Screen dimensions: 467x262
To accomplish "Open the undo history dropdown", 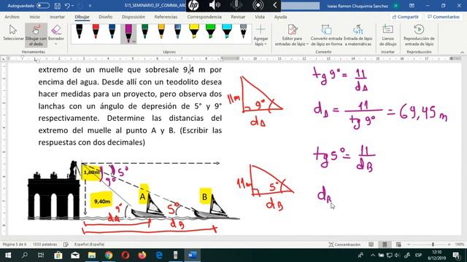I will click(x=73, y=6).
